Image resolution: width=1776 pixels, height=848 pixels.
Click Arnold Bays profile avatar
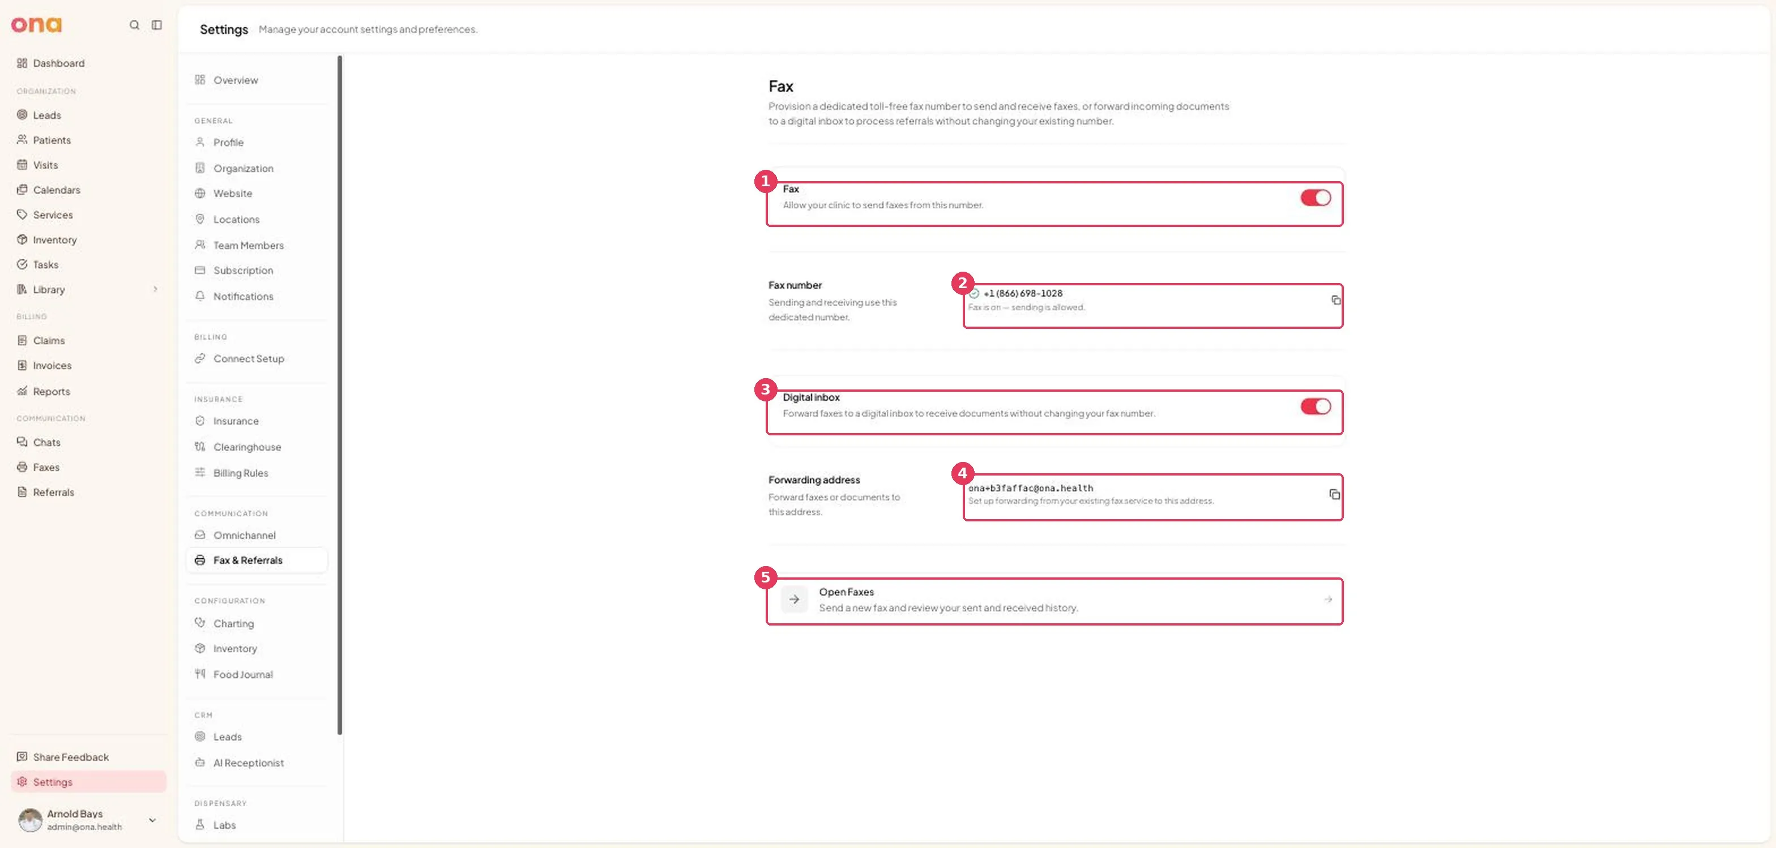click(x=29, y=820)
